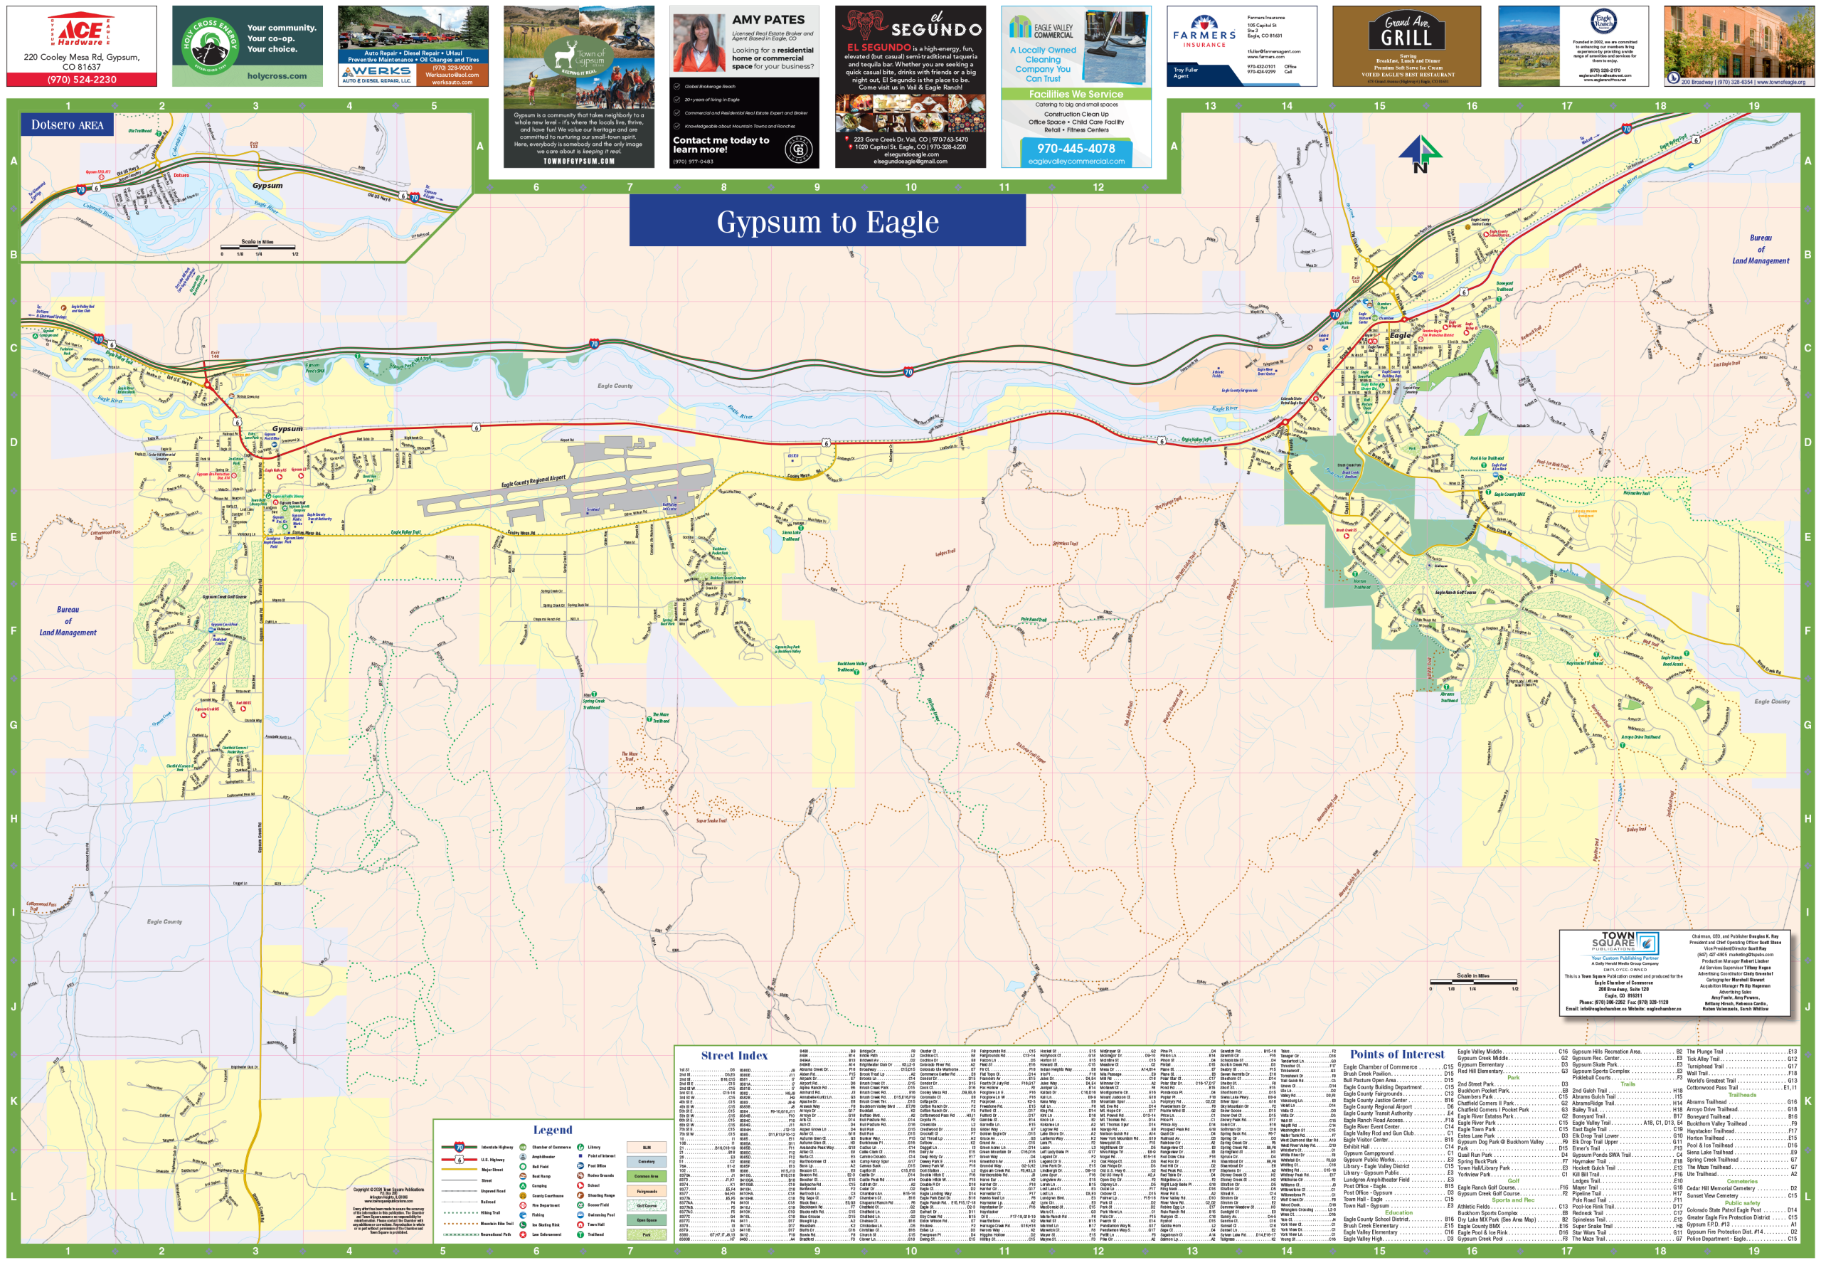Viewport: 1821px width, 1265px height.
Task: Click the "Points of Interest" heading
Action: pyautogui.click(x=1398, y=1055)
